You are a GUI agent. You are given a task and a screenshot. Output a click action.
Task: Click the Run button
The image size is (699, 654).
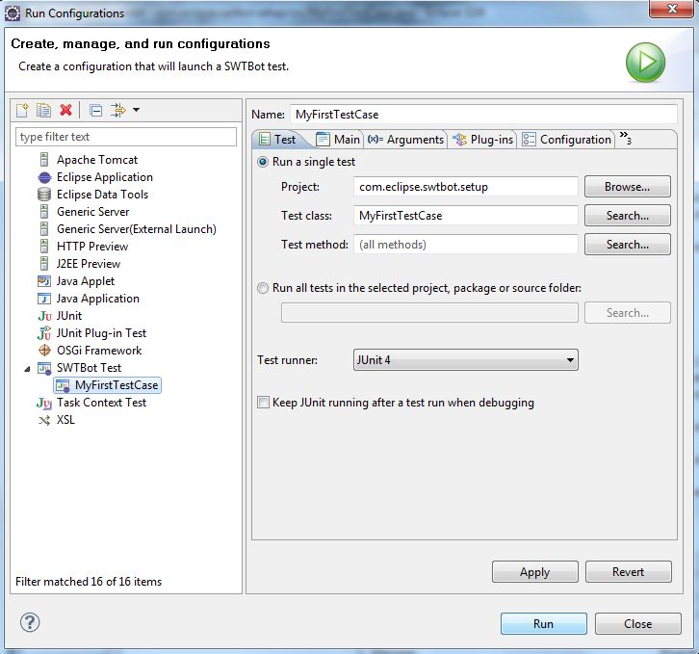(x=543, y=624)
